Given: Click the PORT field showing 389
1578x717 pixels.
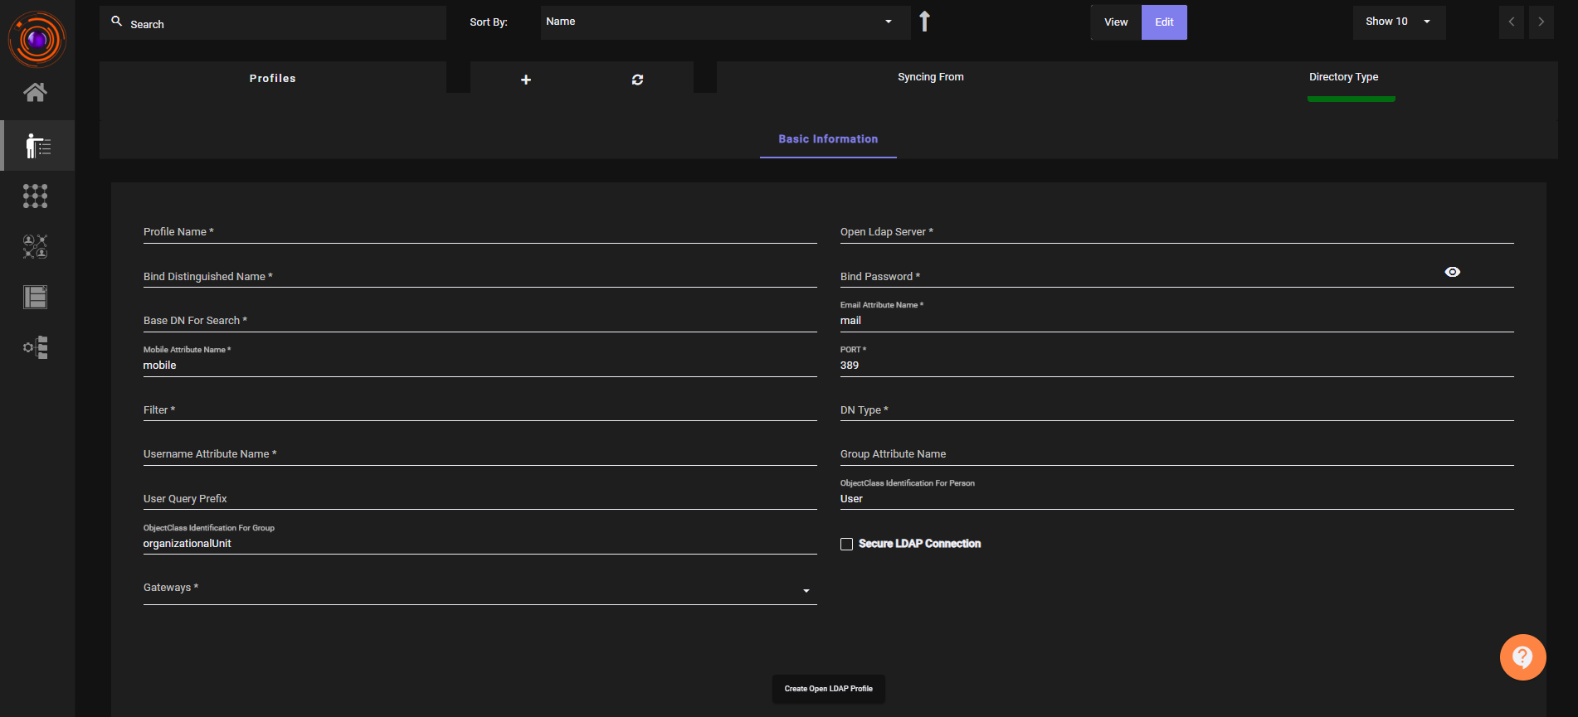Looking at the screenshot, I should (x=1177, y=366).
